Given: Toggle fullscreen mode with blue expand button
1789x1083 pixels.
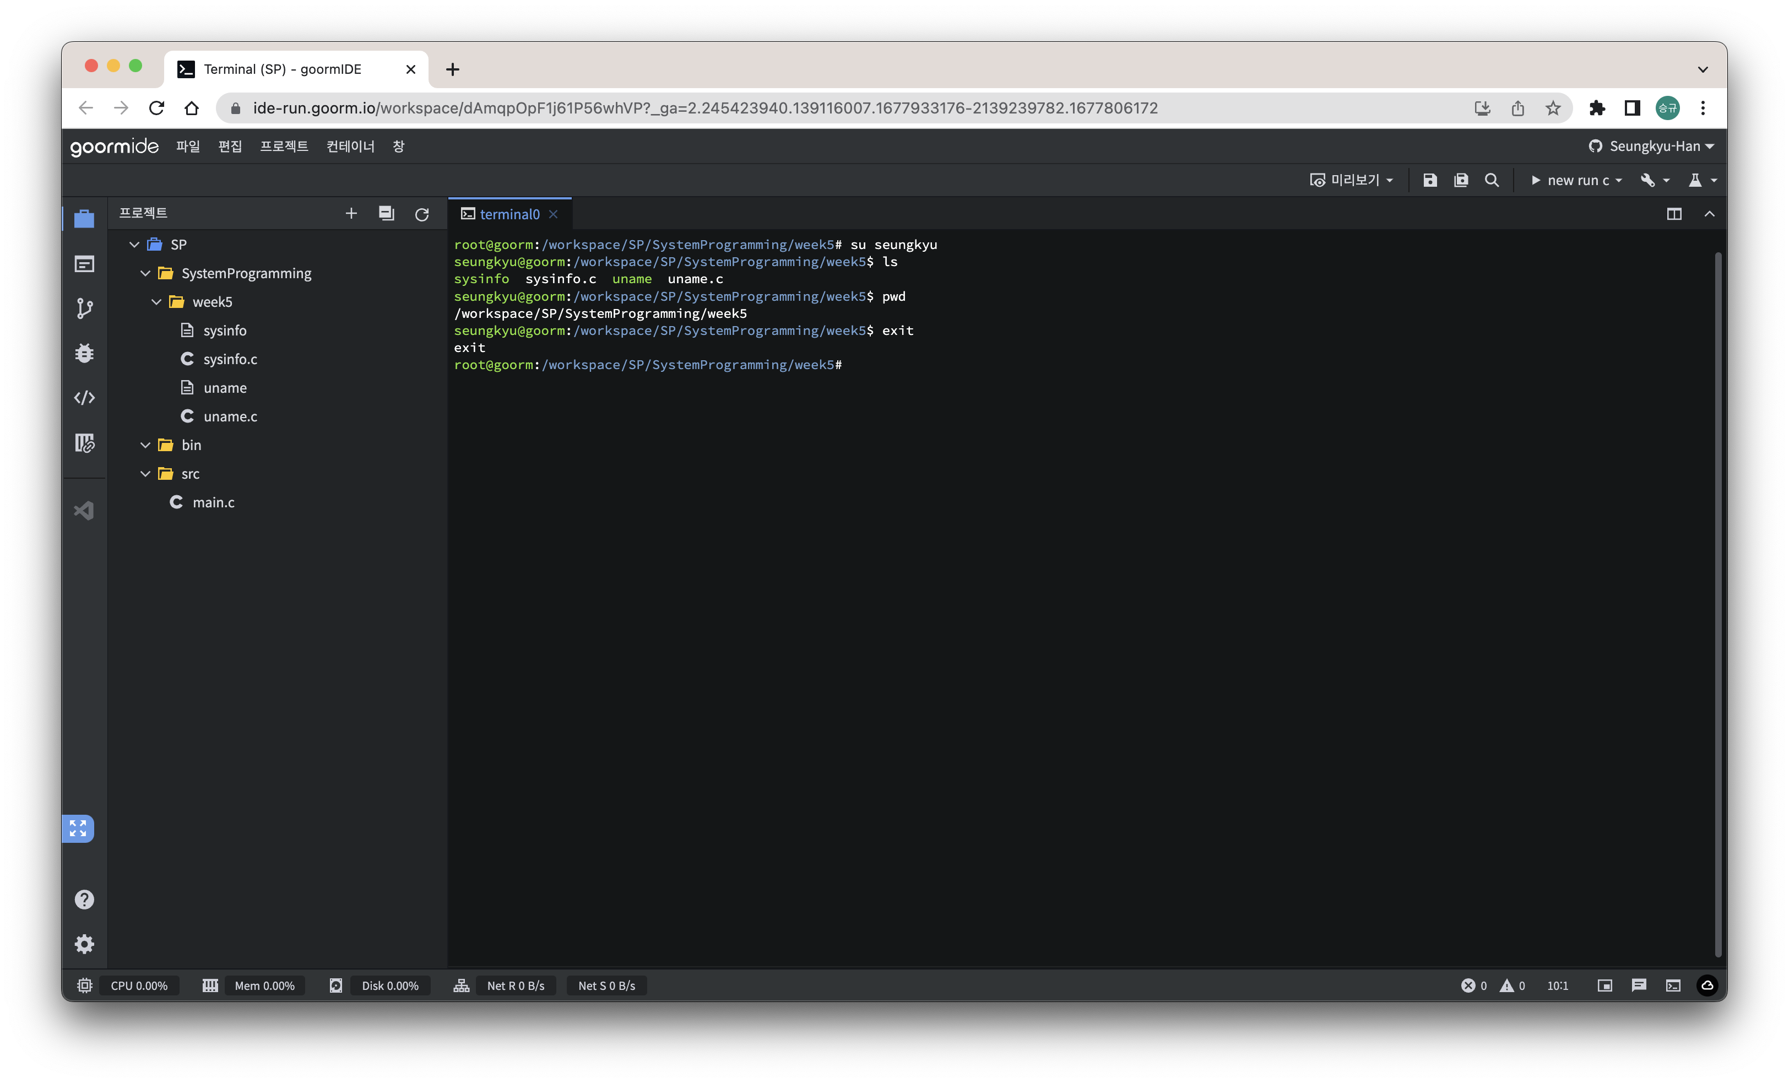Looking at the screenshot, I should point(78,828).
